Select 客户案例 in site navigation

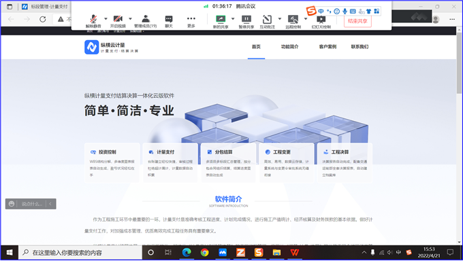click(x=328, y=47)
